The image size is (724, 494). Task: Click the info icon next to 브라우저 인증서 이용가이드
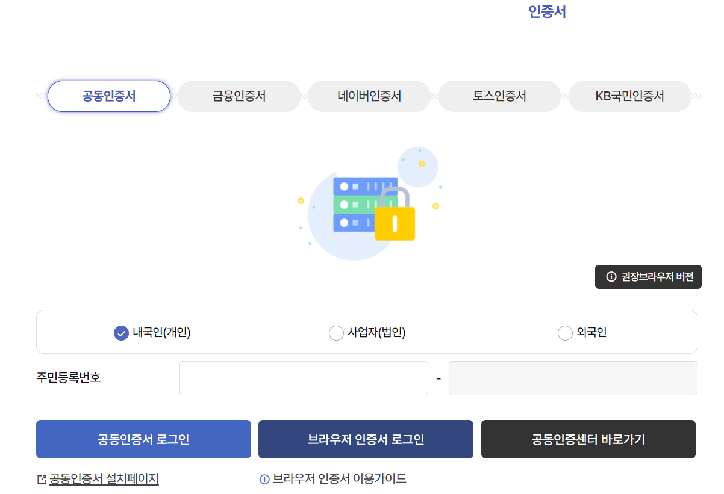click(265, 480)
